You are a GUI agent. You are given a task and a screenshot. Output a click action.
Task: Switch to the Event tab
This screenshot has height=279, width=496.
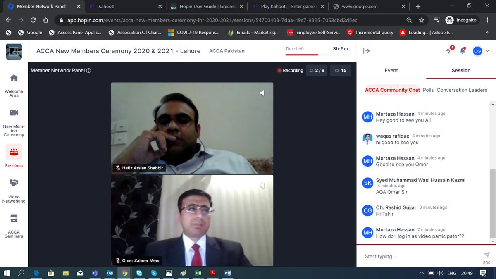tap(391, 71)
